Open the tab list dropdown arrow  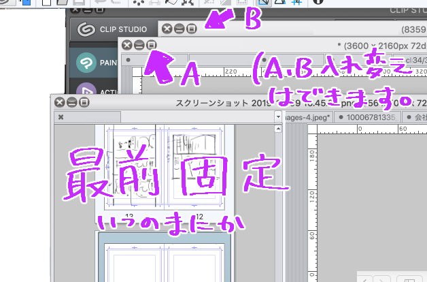(x=278, y=117)
